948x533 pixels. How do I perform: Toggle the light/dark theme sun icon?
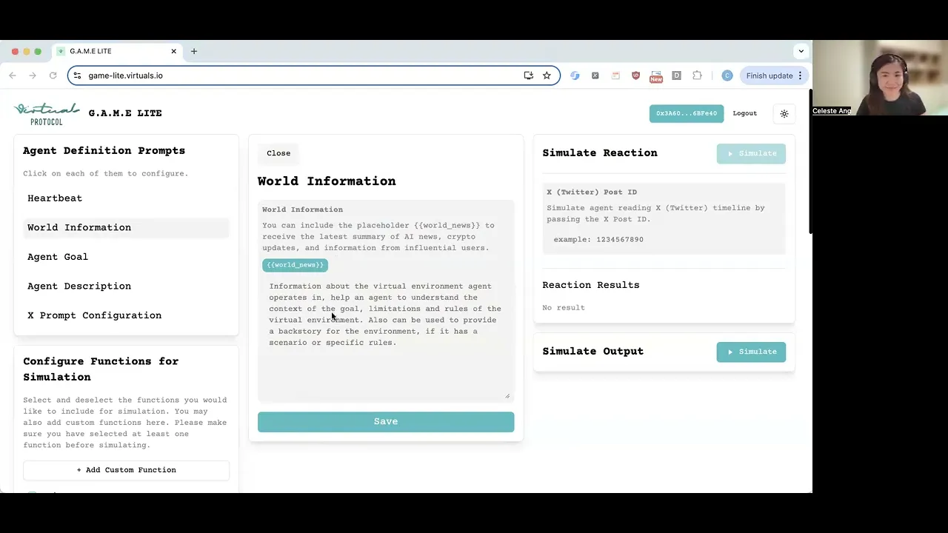[784, 113]
